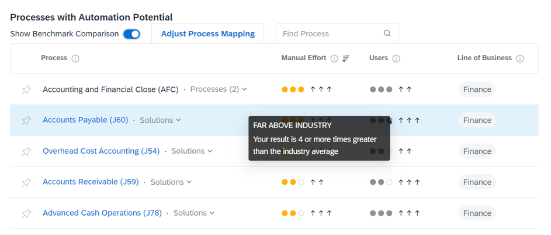Image resolution: width=551 pixels, height=235 pixels.
Task: Click info icon beside Line of Business
Action: [520, 58]
